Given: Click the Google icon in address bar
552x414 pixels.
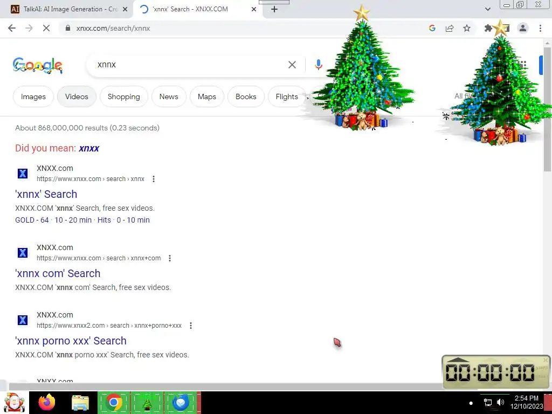Looking at the screenshot, I should [x=432, y=28].
